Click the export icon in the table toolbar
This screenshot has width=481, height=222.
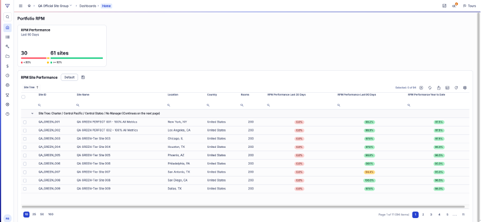coord(439,88)
